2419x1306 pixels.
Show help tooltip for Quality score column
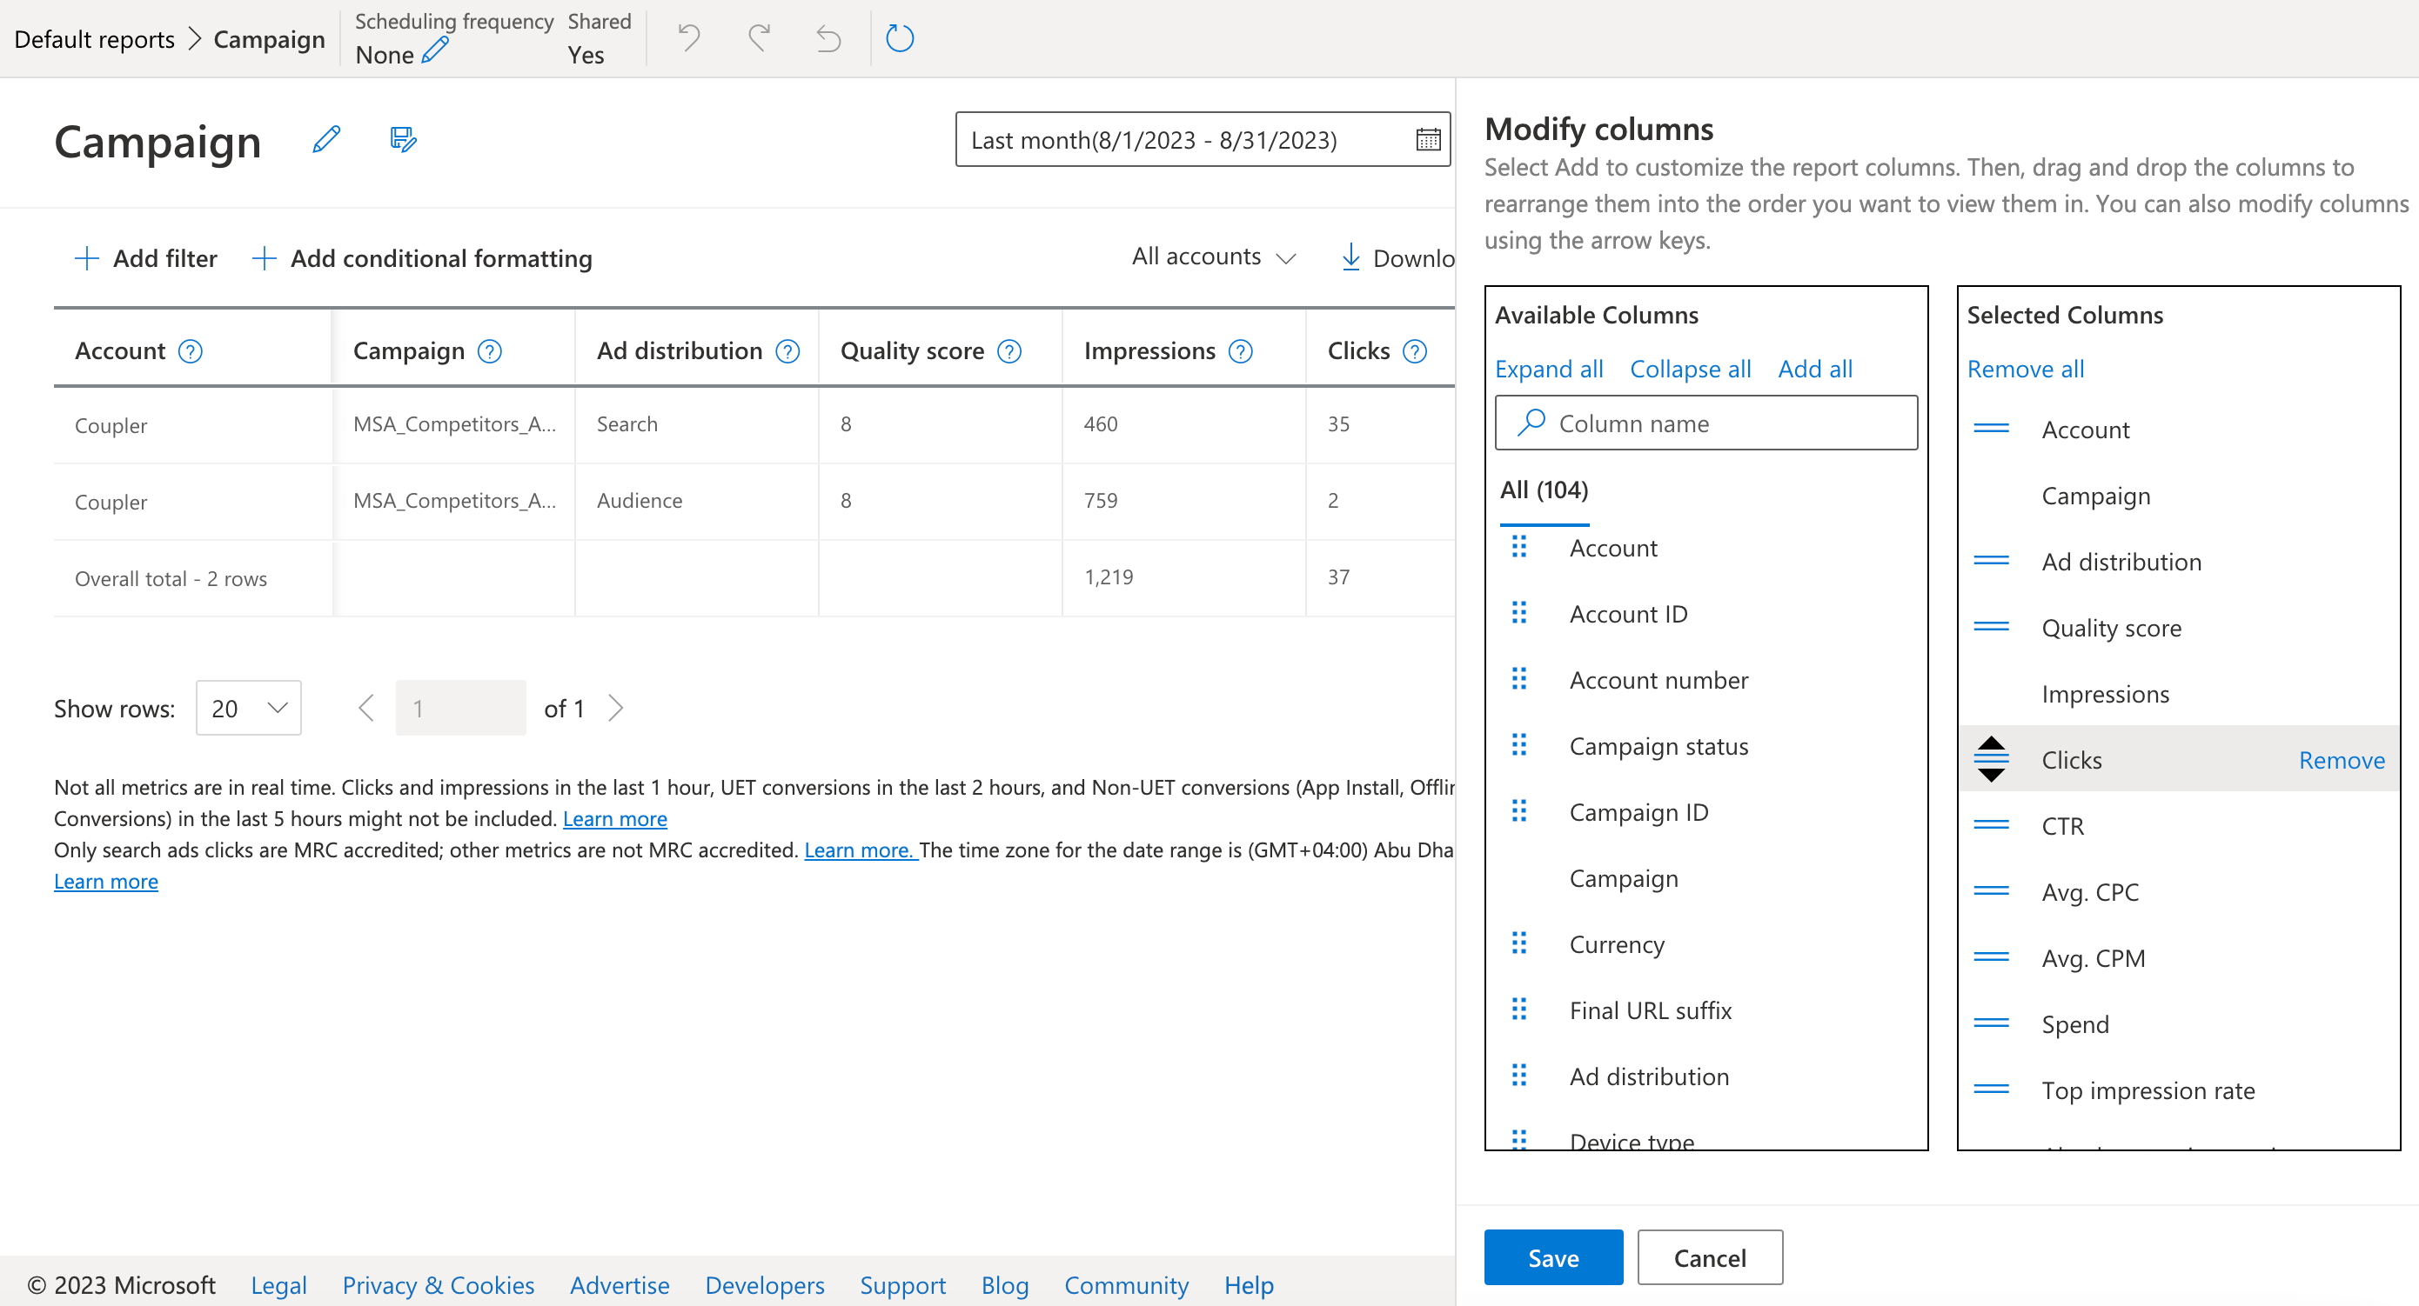[1009, 351]
